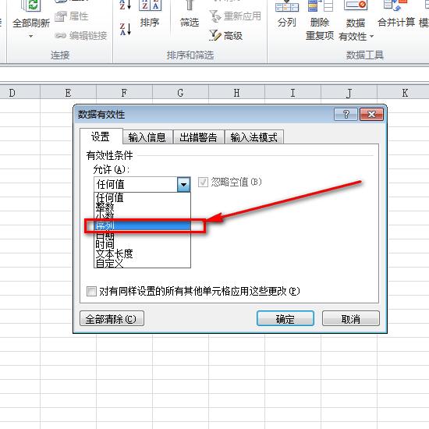Toggle the Ignore blank checkbox
Viewport: 429px width, 429px height.
click(203, 183)
